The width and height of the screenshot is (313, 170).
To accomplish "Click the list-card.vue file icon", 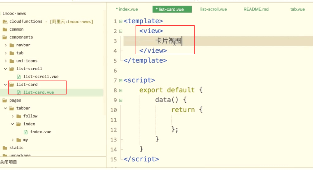I will point(19,92).
